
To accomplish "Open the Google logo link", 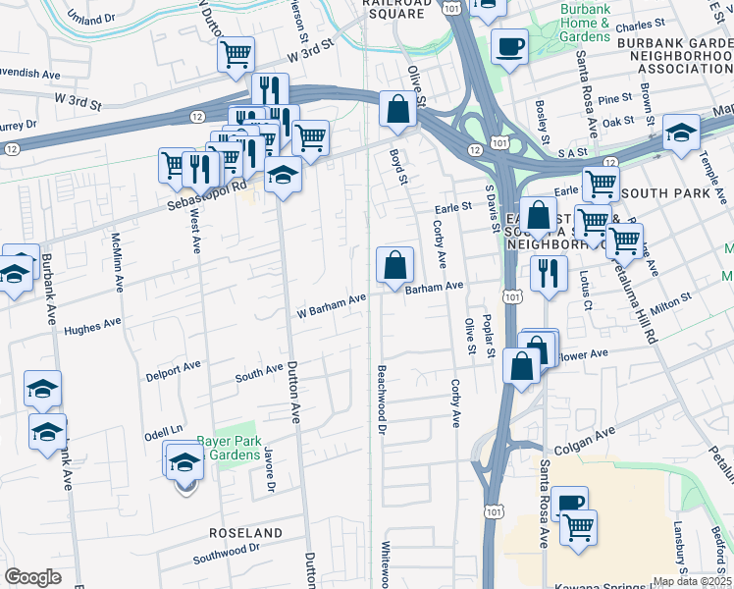I will coord(32,576).
